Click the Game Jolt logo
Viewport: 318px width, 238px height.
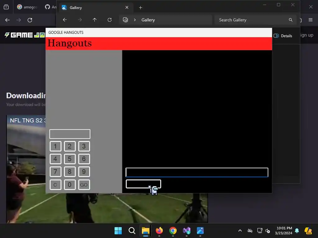[x=25, y=35]
